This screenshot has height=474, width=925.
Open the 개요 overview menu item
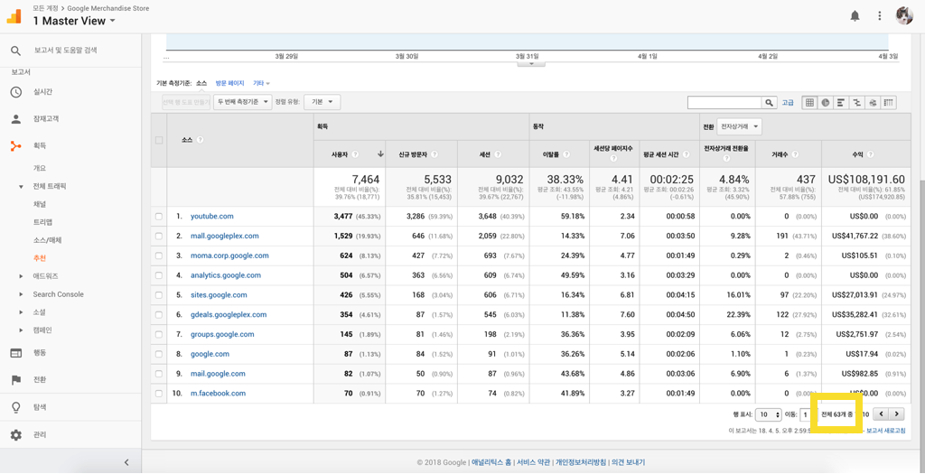coord(40,168)
